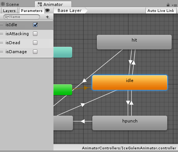This screenshot has width=178, height=152.
Task: Click the Scene tab grid icon
Action: [3, 4]
